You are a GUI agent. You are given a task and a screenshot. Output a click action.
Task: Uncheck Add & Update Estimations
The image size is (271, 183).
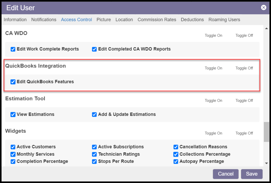pos(94,115)
